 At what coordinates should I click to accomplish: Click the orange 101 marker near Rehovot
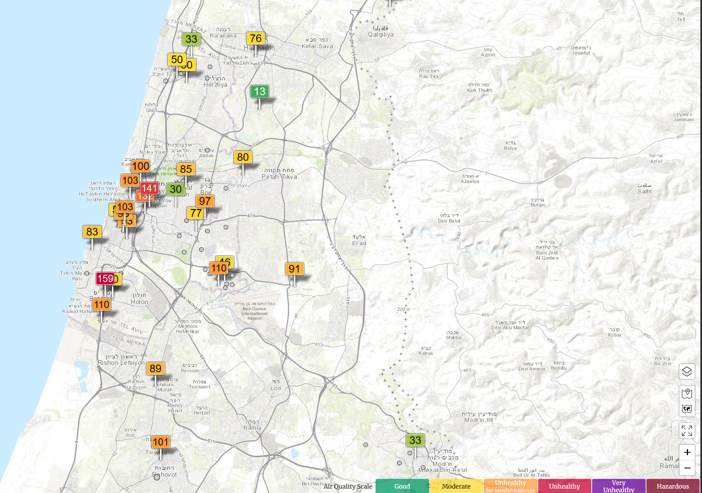[x=160, y=442]
